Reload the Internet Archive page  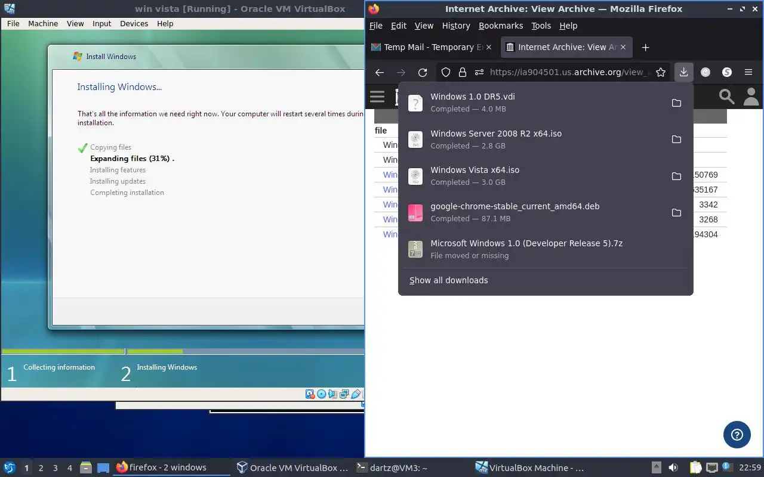pos(423,72)
